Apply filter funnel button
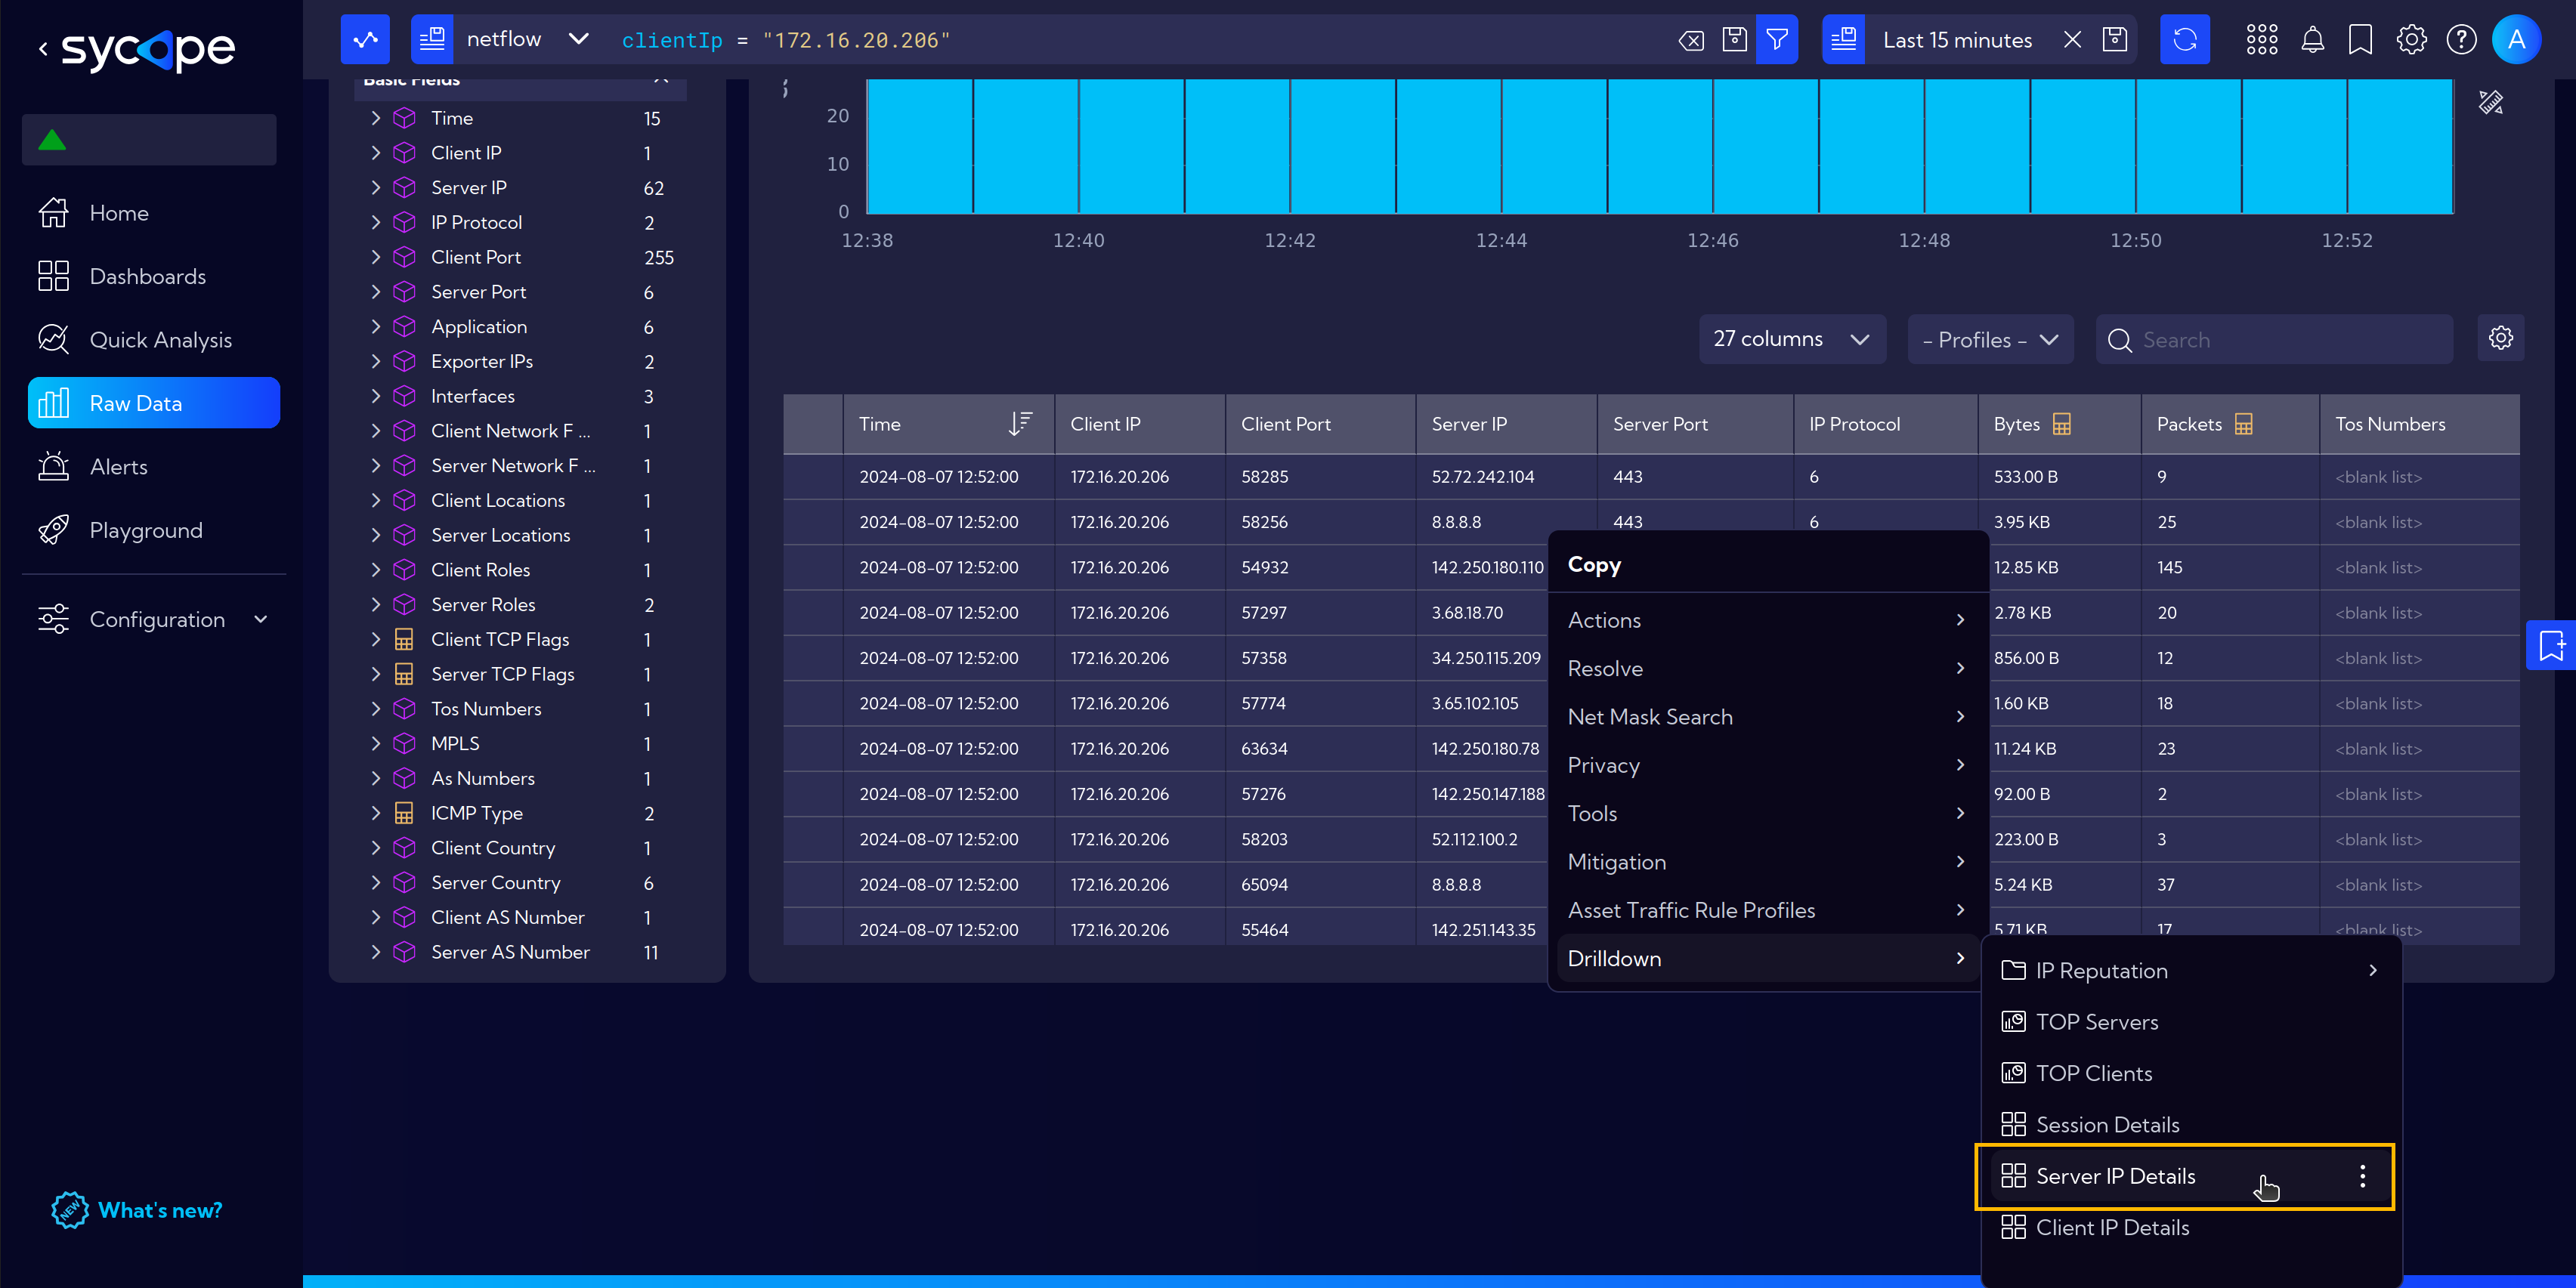 tap(1777, 40)
